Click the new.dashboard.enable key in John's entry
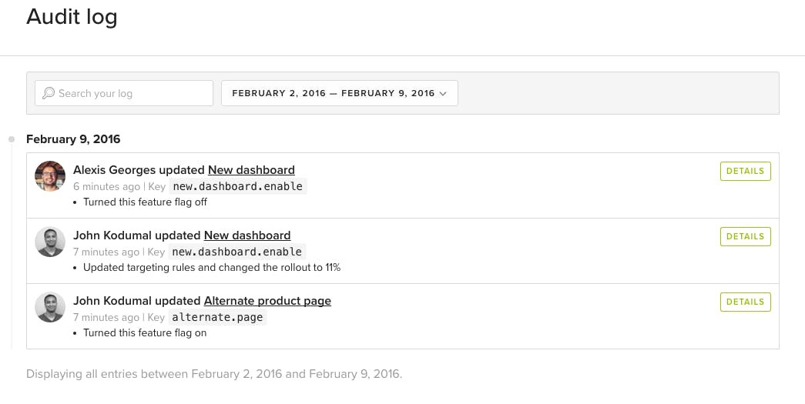 [x=237, y=252]
